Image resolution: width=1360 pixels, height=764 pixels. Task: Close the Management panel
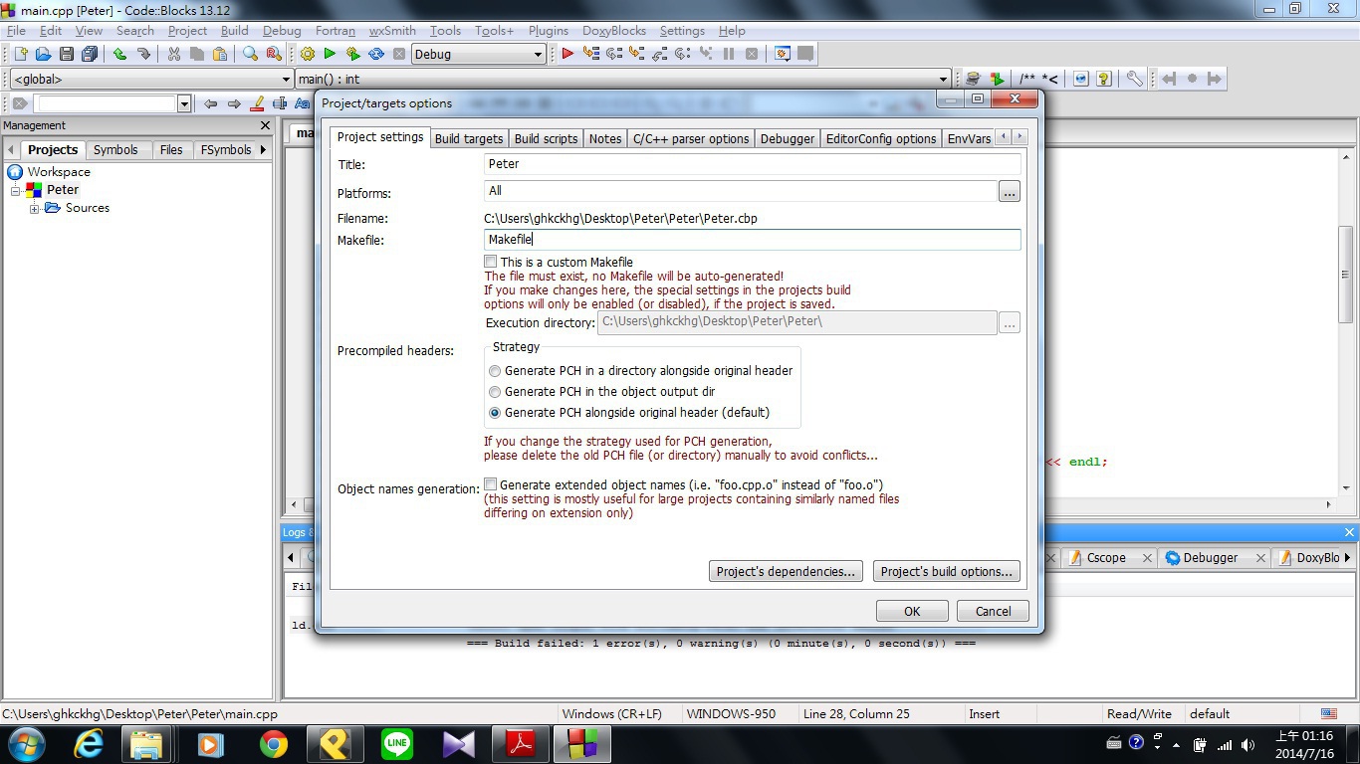pyautogui.click(x=265, y=125)
